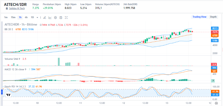Open chart settings gear in toolbar

pos(56,18)
